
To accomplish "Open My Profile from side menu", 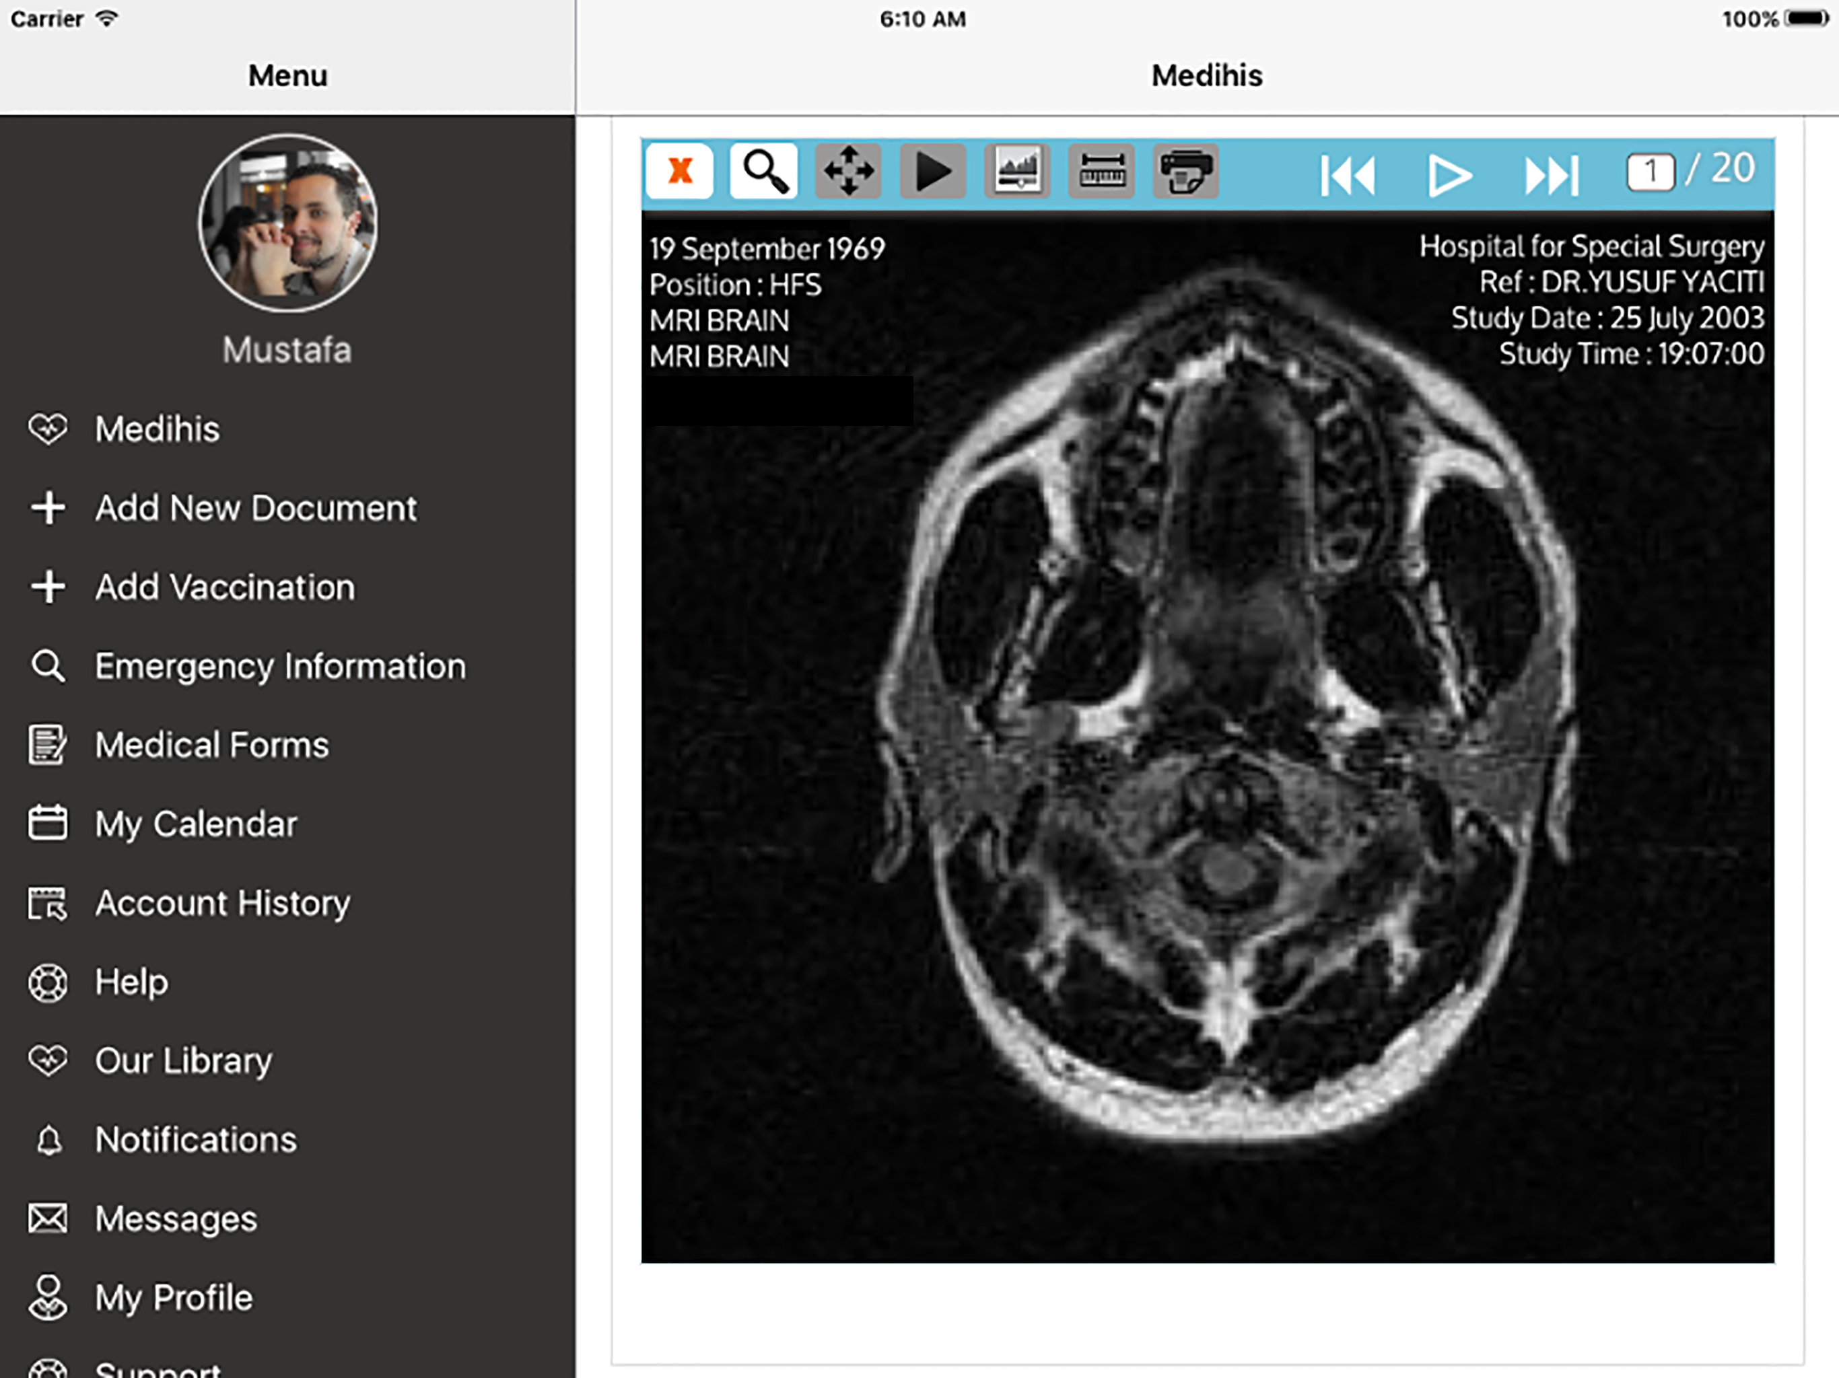I will pyautogui.click(x=287, y=1297).
